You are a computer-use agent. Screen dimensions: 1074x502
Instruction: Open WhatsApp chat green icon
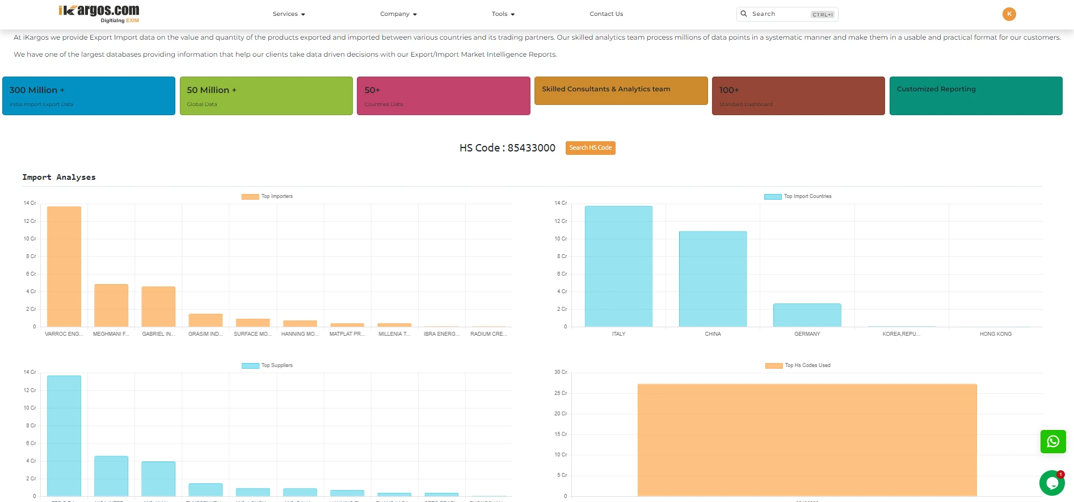point(1052,441)
